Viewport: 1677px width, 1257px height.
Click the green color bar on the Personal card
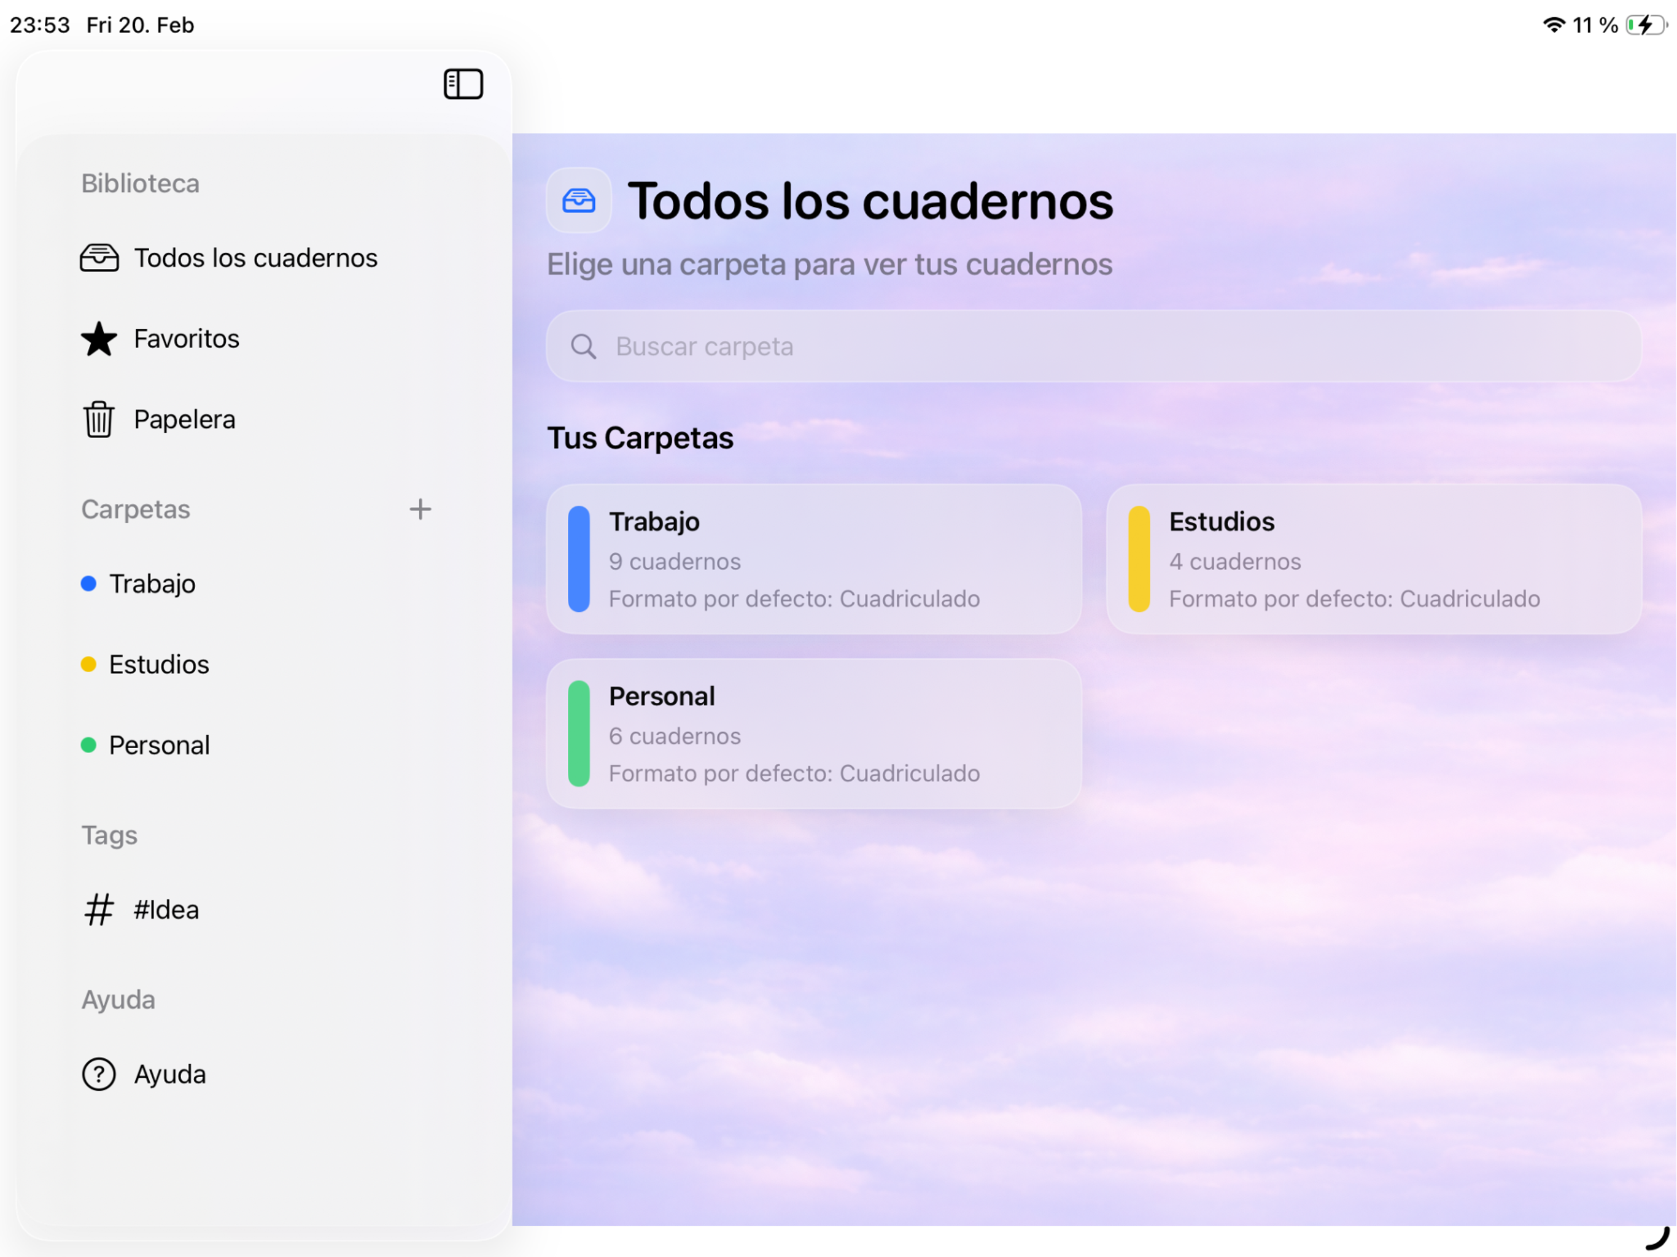tap(578, 733)
